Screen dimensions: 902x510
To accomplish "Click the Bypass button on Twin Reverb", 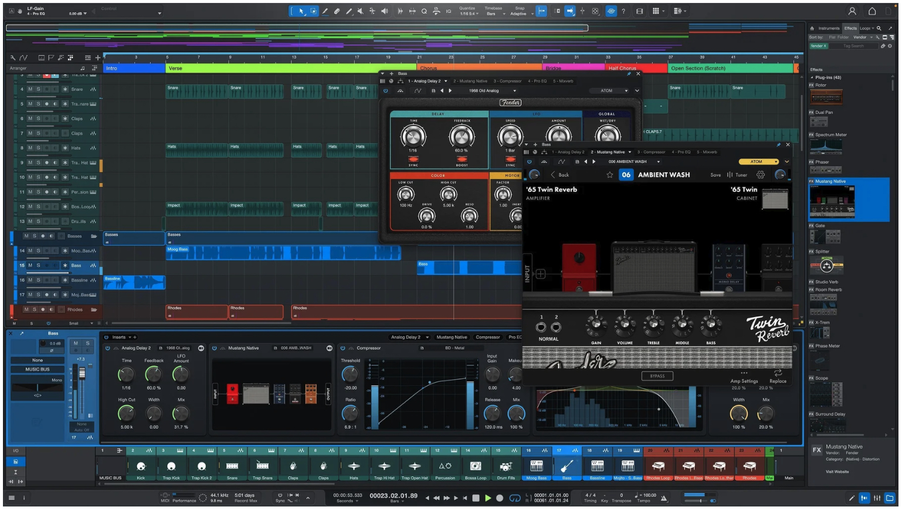I will [x=657, y=376].
